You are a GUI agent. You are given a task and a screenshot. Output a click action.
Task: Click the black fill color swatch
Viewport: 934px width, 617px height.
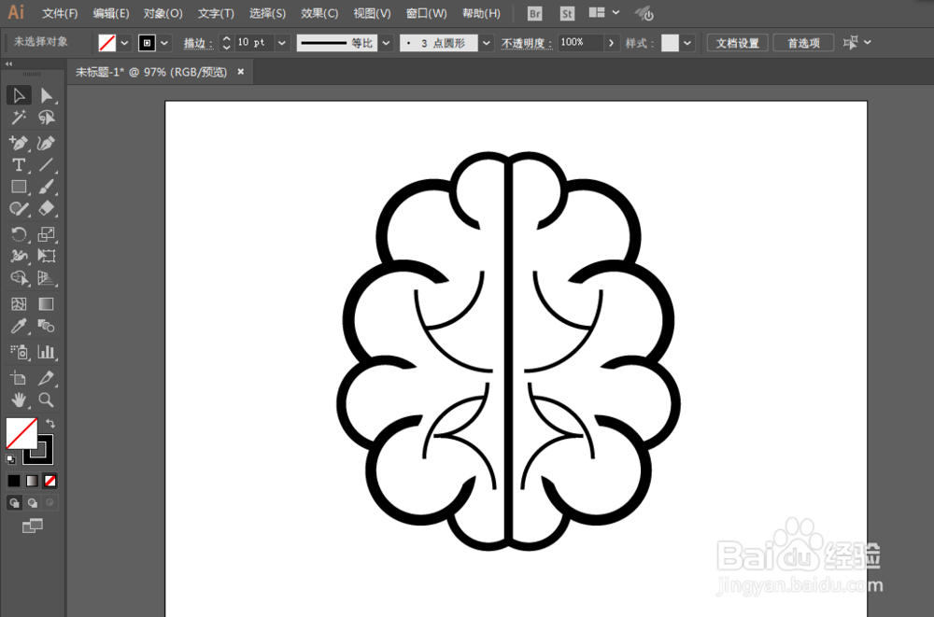[14, 480]
